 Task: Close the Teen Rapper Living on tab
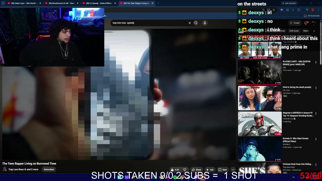pos(152,3)
